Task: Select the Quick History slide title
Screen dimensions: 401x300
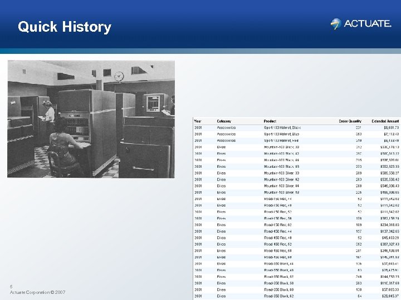Action: click(65, 27)
